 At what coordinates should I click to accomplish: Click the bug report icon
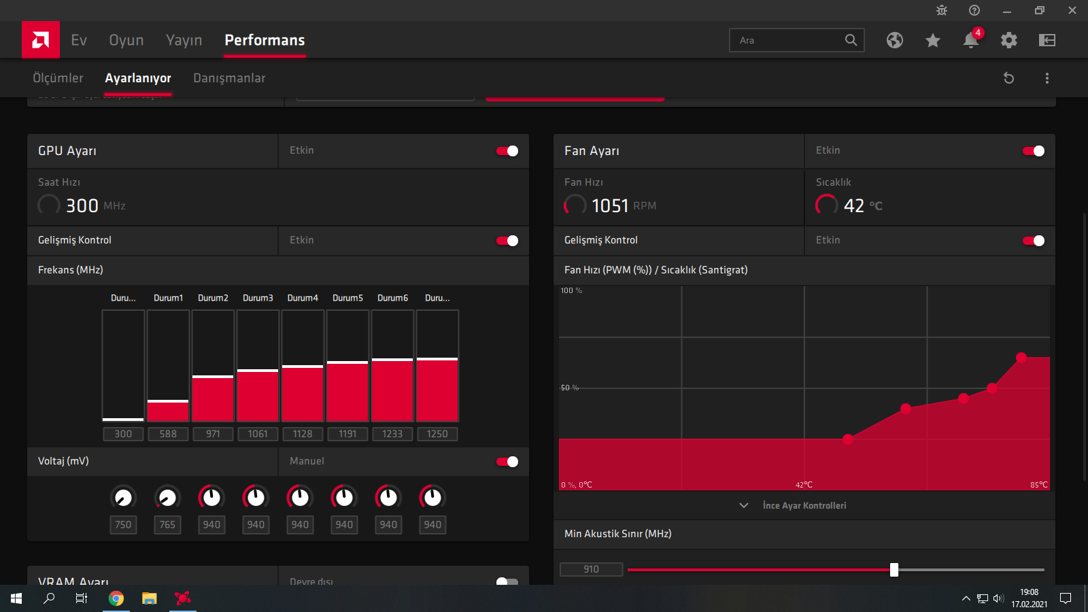coord(942,10)
